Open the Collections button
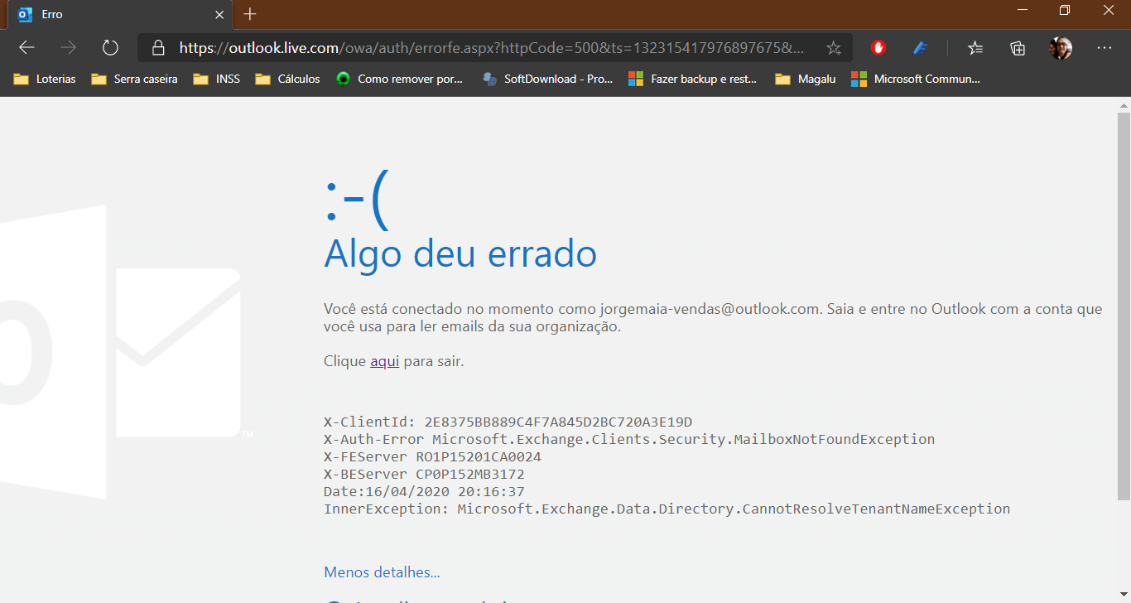1131x603 pixels. tap(1018, 48)
